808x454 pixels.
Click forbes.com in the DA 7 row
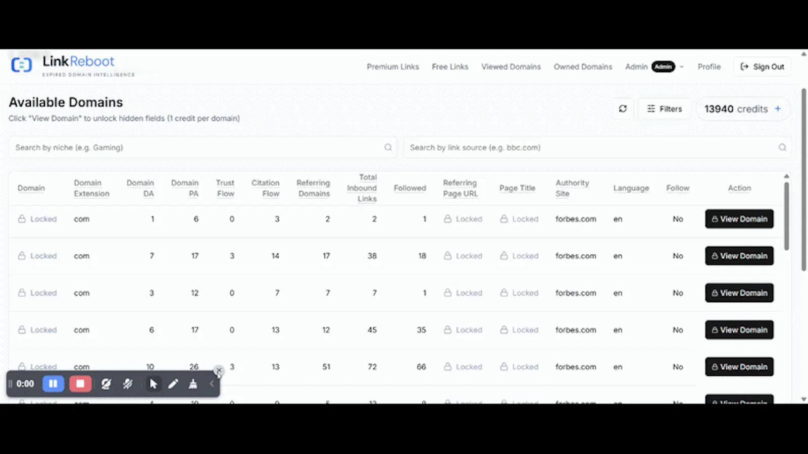[576, 256]
